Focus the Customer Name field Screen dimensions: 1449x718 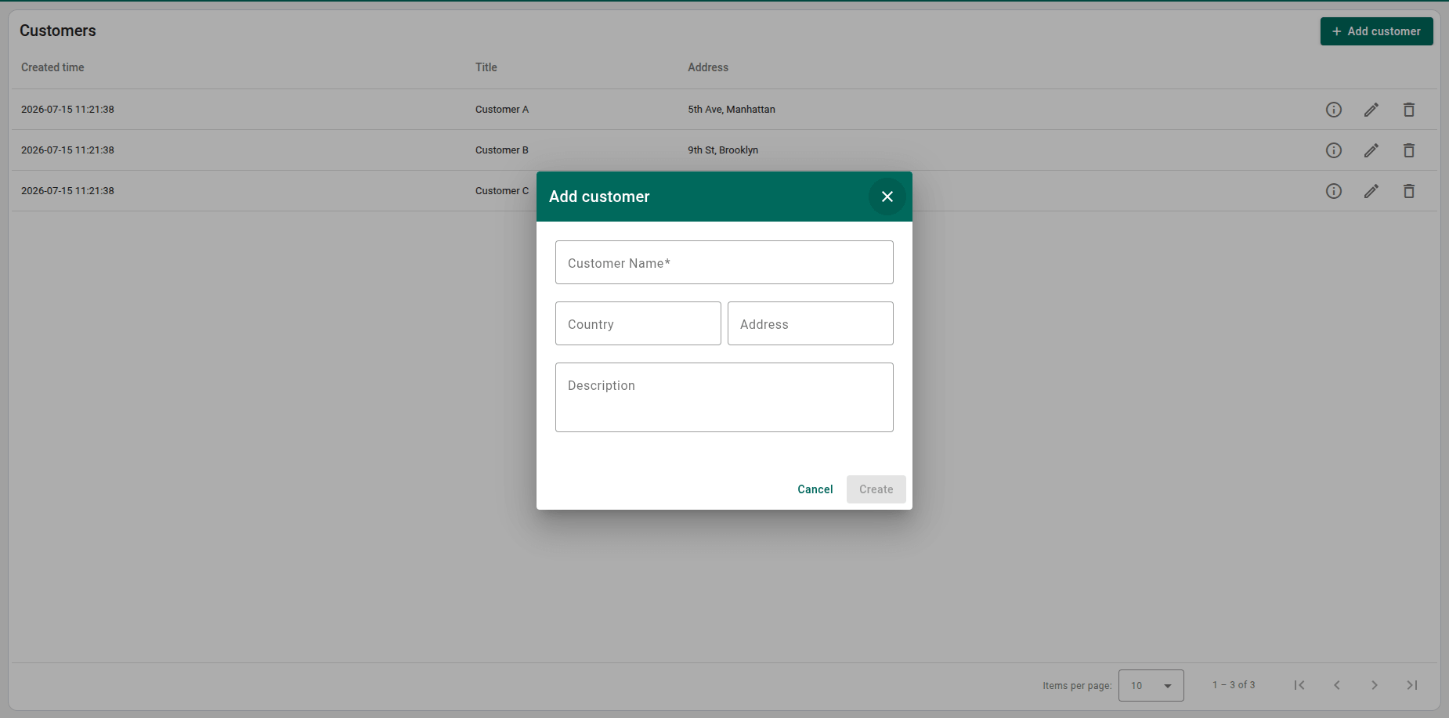[x=724, y=262]
